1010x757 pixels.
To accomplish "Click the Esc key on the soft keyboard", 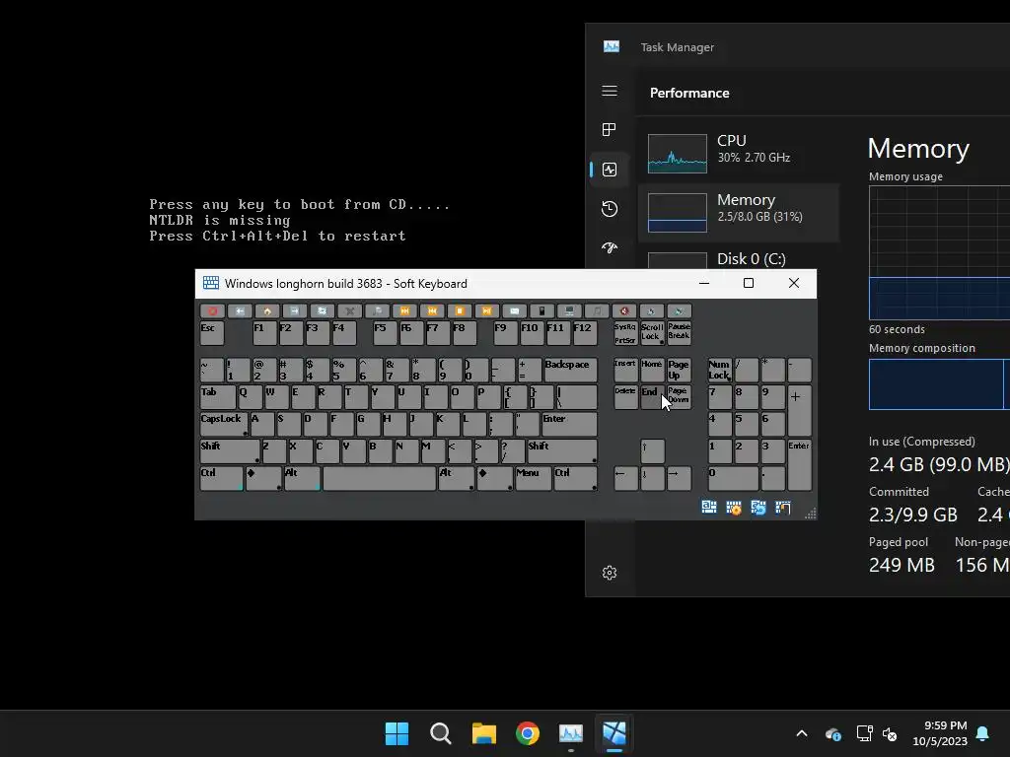I will 212,333.
